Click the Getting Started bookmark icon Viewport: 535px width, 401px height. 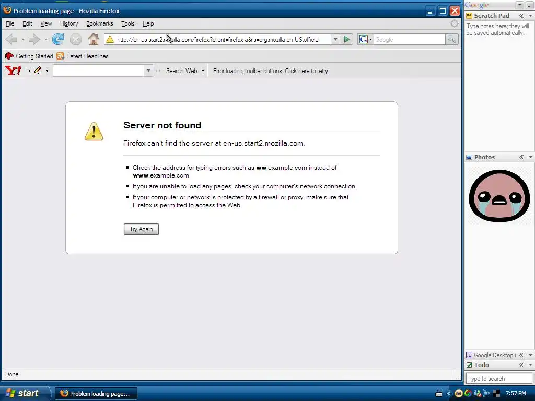point(9,56)
